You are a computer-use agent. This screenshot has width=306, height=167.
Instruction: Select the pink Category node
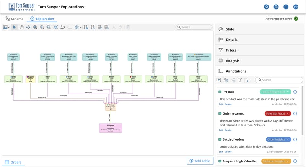[x=111, y=128]
